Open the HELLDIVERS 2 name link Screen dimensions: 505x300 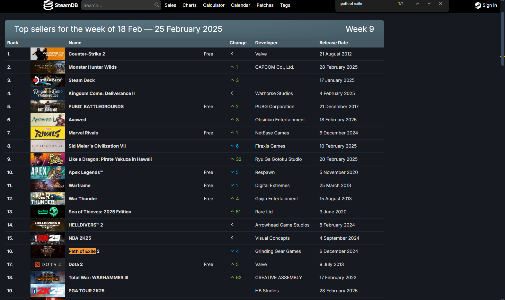pos(86,225)
